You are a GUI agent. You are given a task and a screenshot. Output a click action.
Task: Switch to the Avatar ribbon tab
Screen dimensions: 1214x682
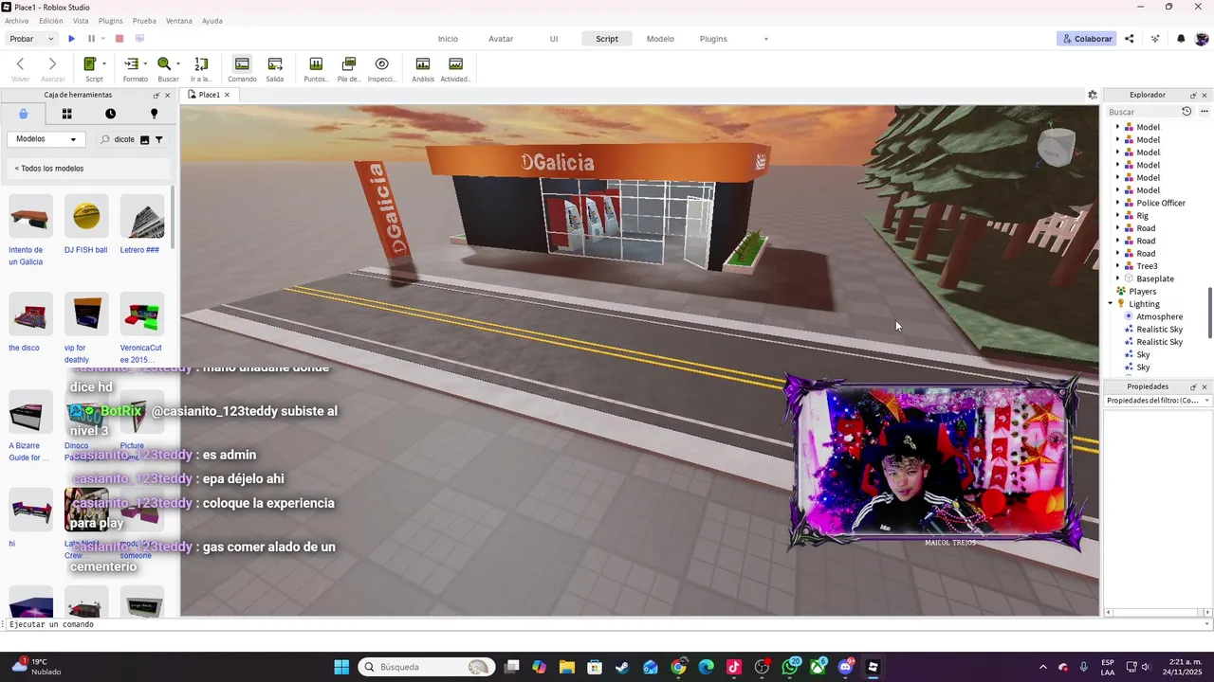coord(501,39)
